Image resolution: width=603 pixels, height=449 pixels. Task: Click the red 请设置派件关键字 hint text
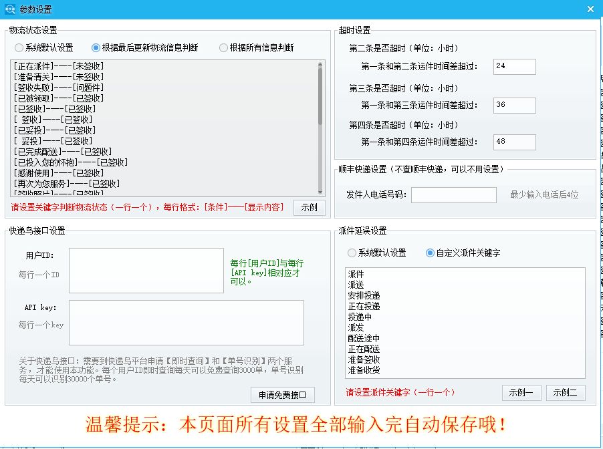pos(400,392)
